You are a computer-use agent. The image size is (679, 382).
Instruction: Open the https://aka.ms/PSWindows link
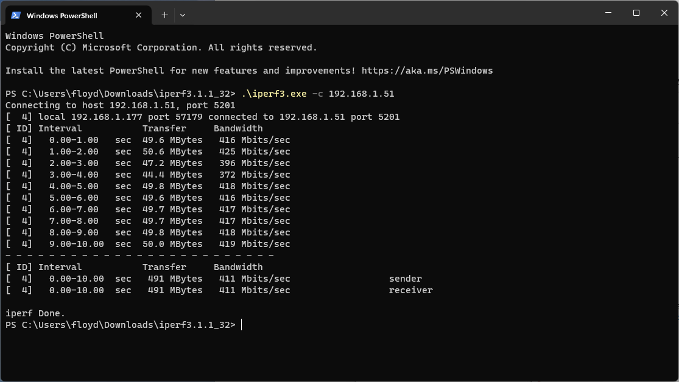point(427,71)
